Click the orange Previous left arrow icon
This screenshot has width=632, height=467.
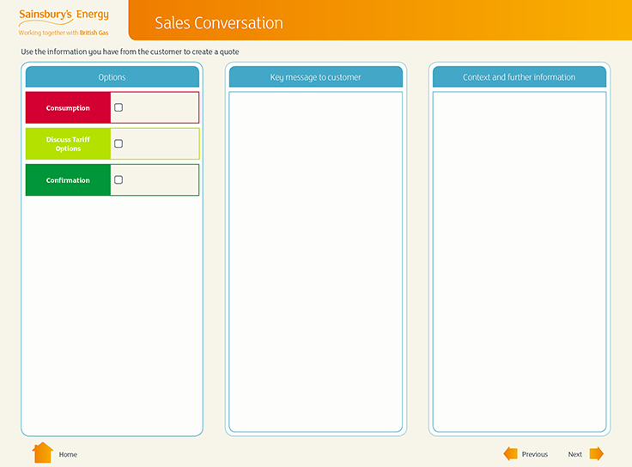pos(510,454)
